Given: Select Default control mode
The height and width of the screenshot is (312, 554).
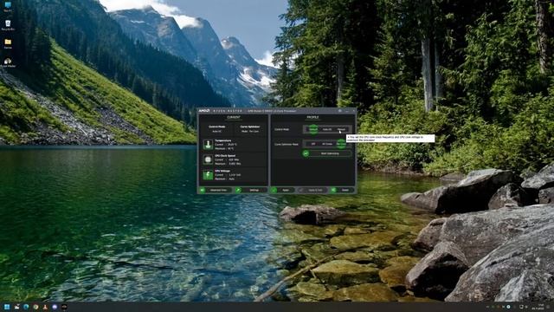Looking at the screenshot, I should [313, 129].
